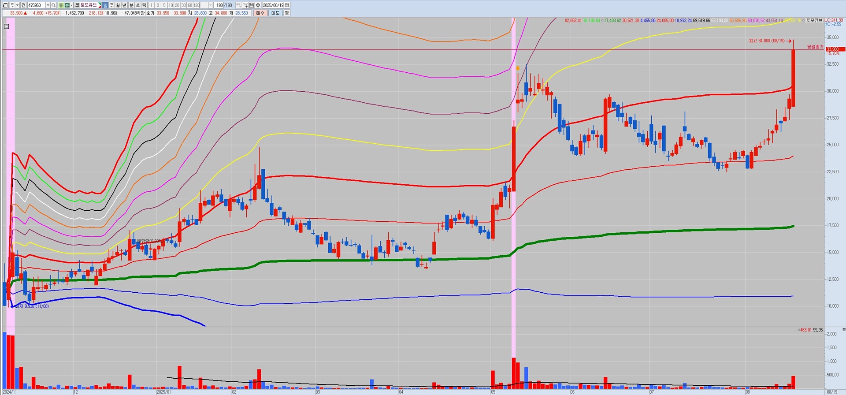Click the 코 KOSDAQ market badge
846x395 pixels.
(x=77, y=5)
